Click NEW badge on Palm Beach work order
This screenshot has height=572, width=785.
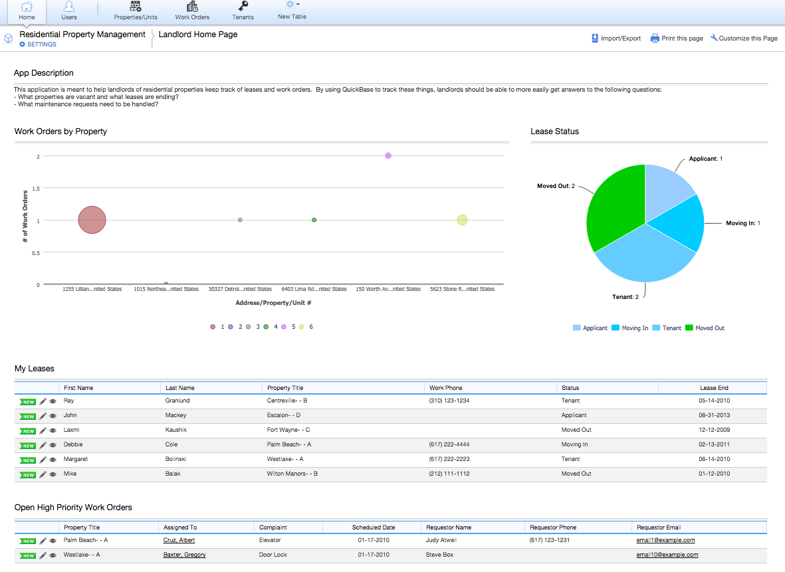point(27,541)
